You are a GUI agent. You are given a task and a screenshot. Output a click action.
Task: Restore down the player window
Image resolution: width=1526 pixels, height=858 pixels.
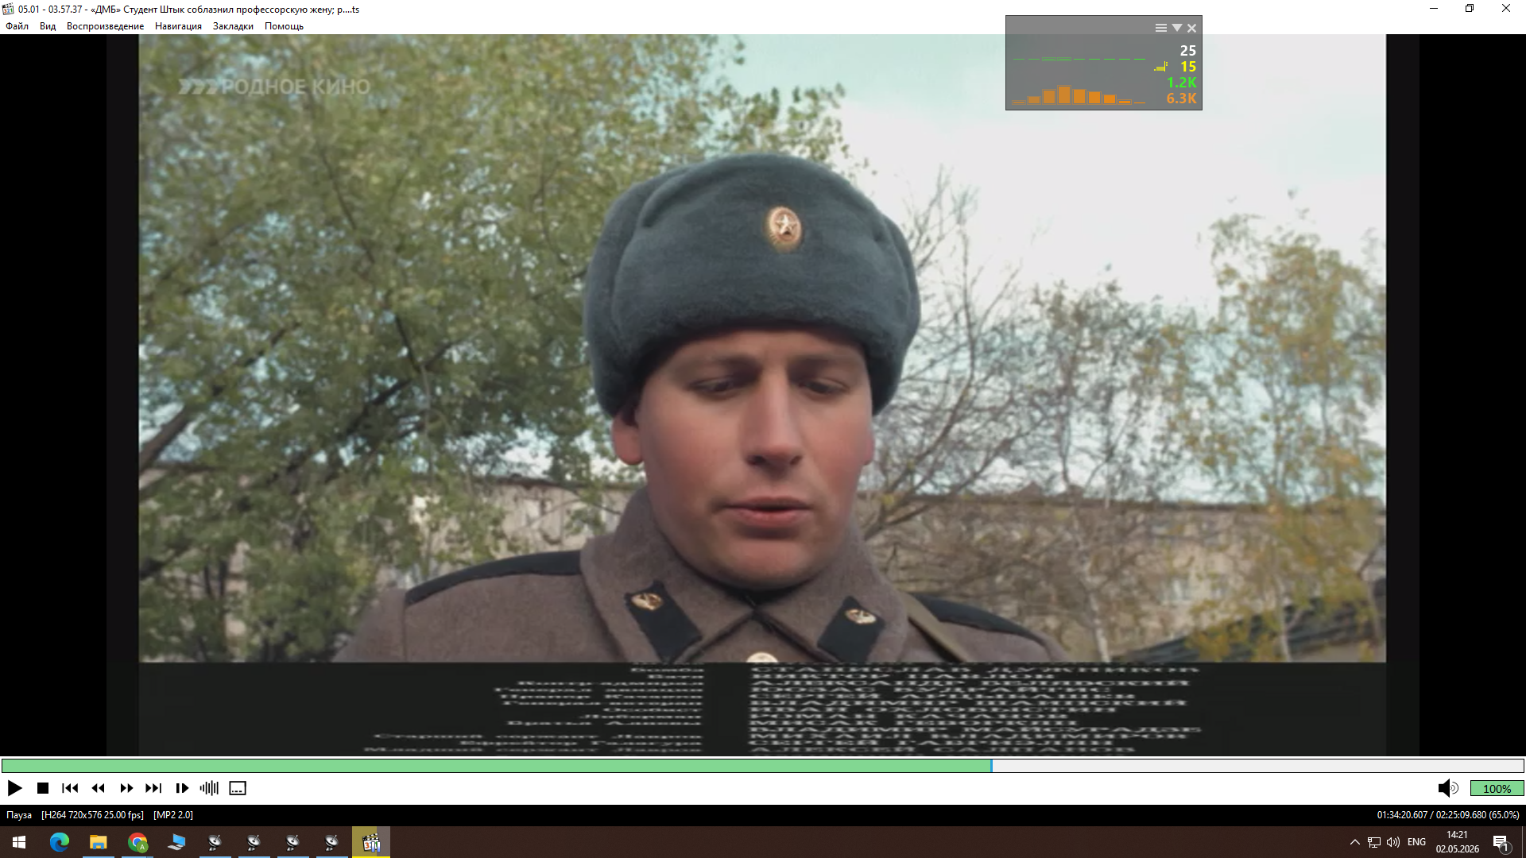tap(1470, 9)
